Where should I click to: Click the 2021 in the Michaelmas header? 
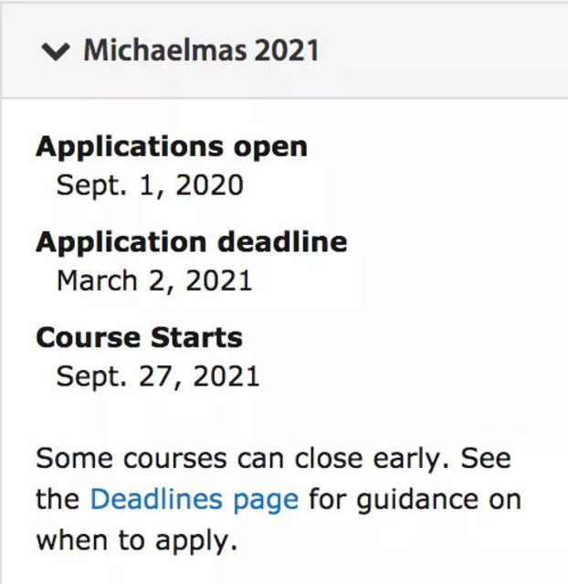pos(286,50)
